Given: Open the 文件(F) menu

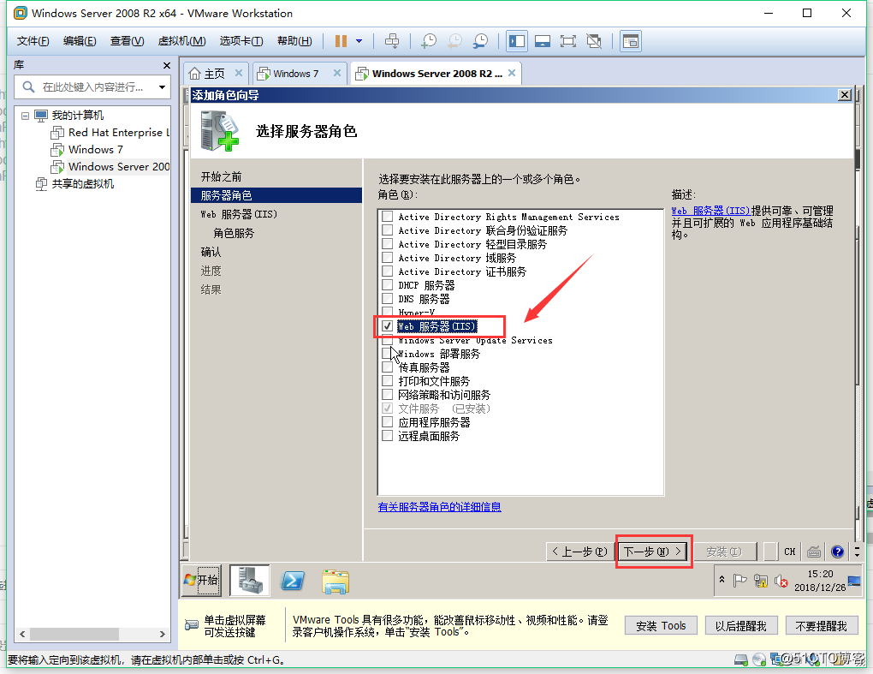Looking at the screenshot, I should [33, 41].
